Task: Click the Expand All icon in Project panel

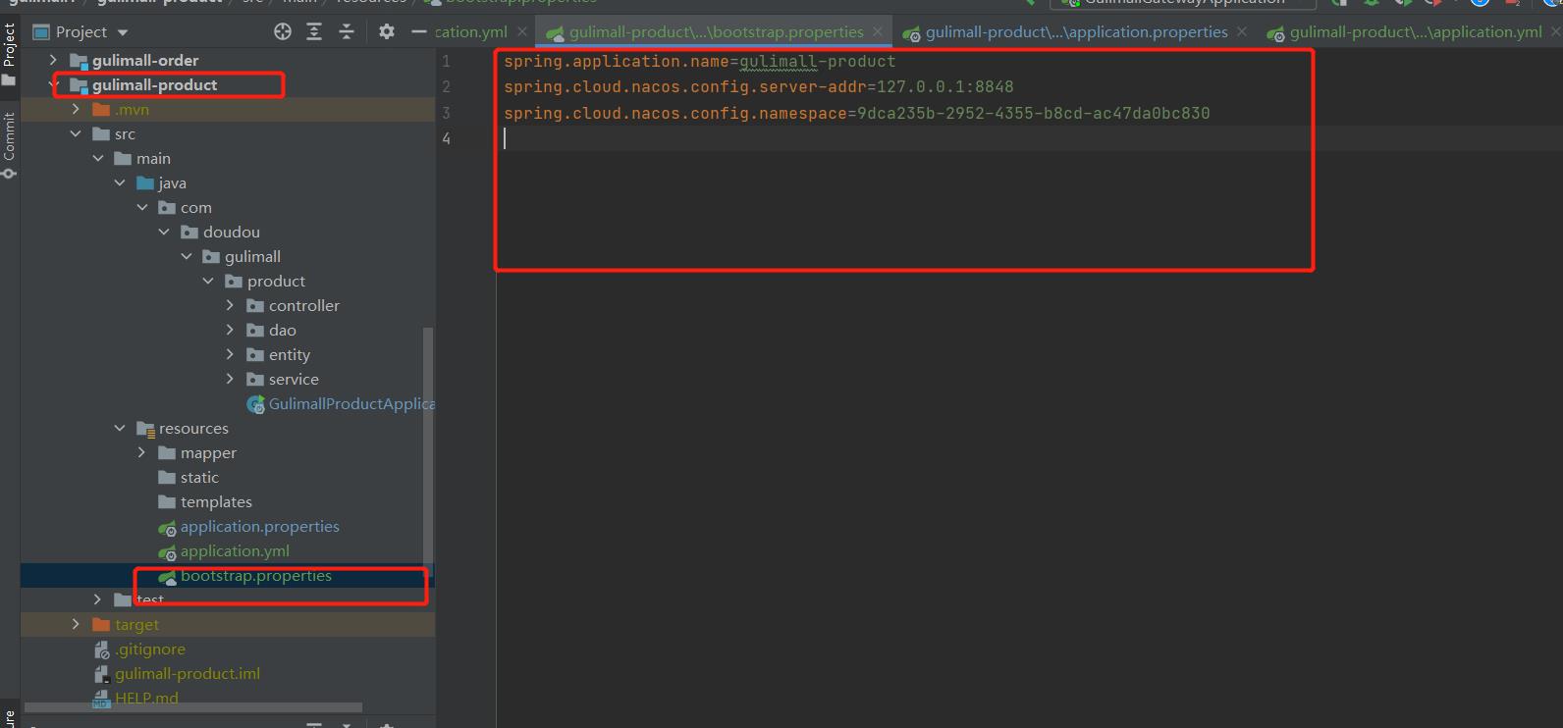Action: (314, 31)
